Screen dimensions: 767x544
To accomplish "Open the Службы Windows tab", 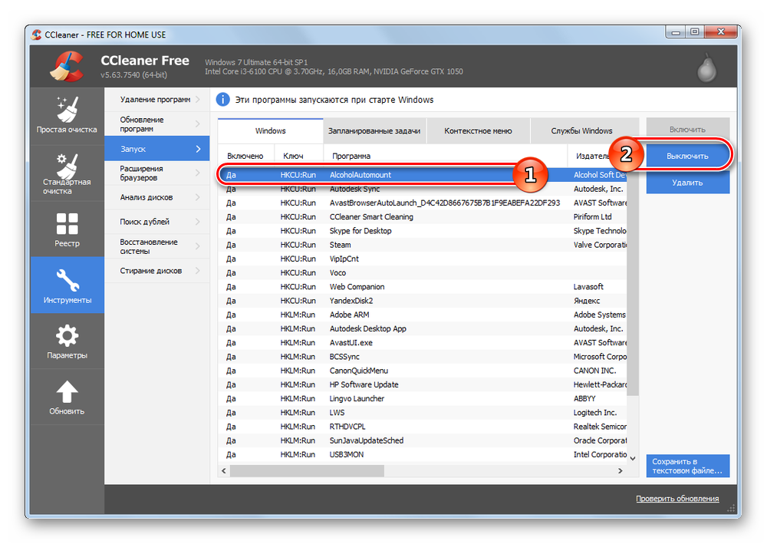I will (581, 131).
